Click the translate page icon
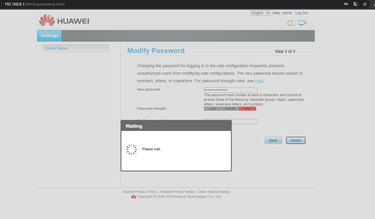This screenshot has height=219, width=375. pyautogui.click(x=355, y=4)
